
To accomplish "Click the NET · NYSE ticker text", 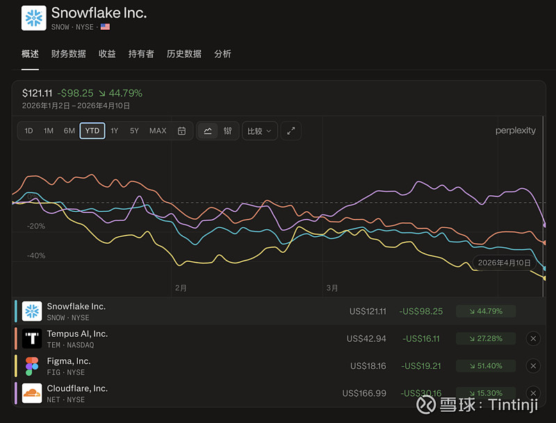I will (x=66, y=399).
